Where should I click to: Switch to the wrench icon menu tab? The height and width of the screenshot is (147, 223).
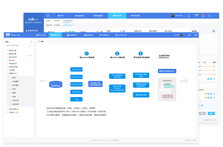[x=104, y=35]
